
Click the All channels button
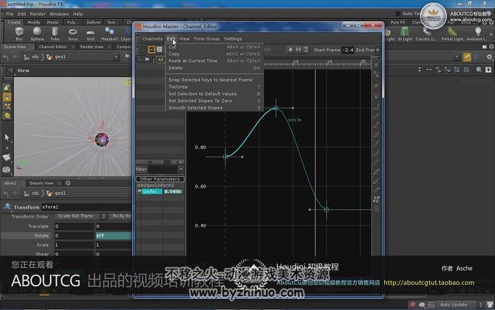click(x=161, y=59)
